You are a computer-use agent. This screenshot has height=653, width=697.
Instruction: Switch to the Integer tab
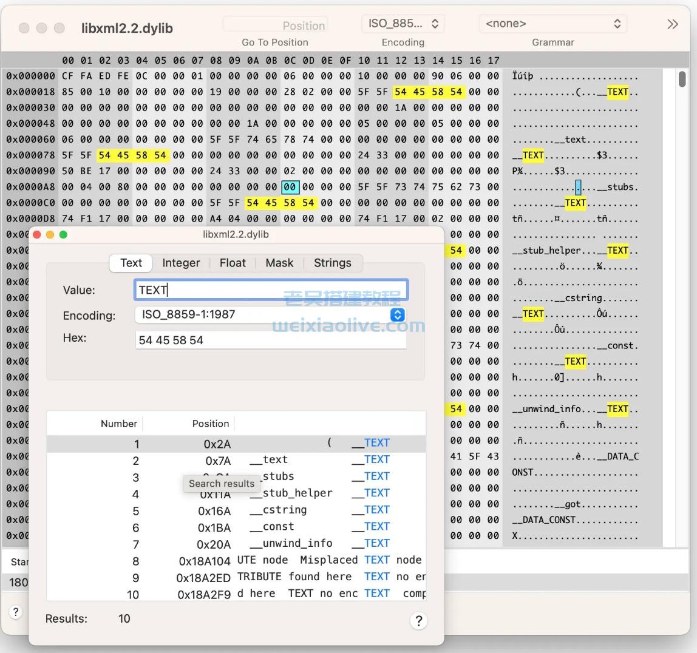click(181, 263)
